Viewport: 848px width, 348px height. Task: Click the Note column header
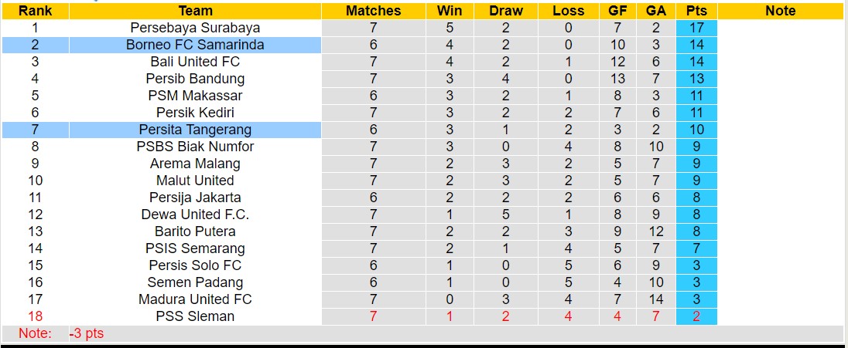click(x=780, y=11)
